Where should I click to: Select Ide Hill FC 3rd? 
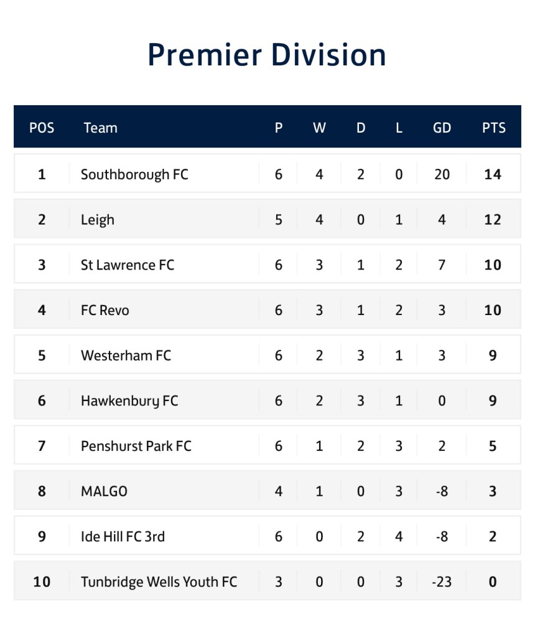123,536
